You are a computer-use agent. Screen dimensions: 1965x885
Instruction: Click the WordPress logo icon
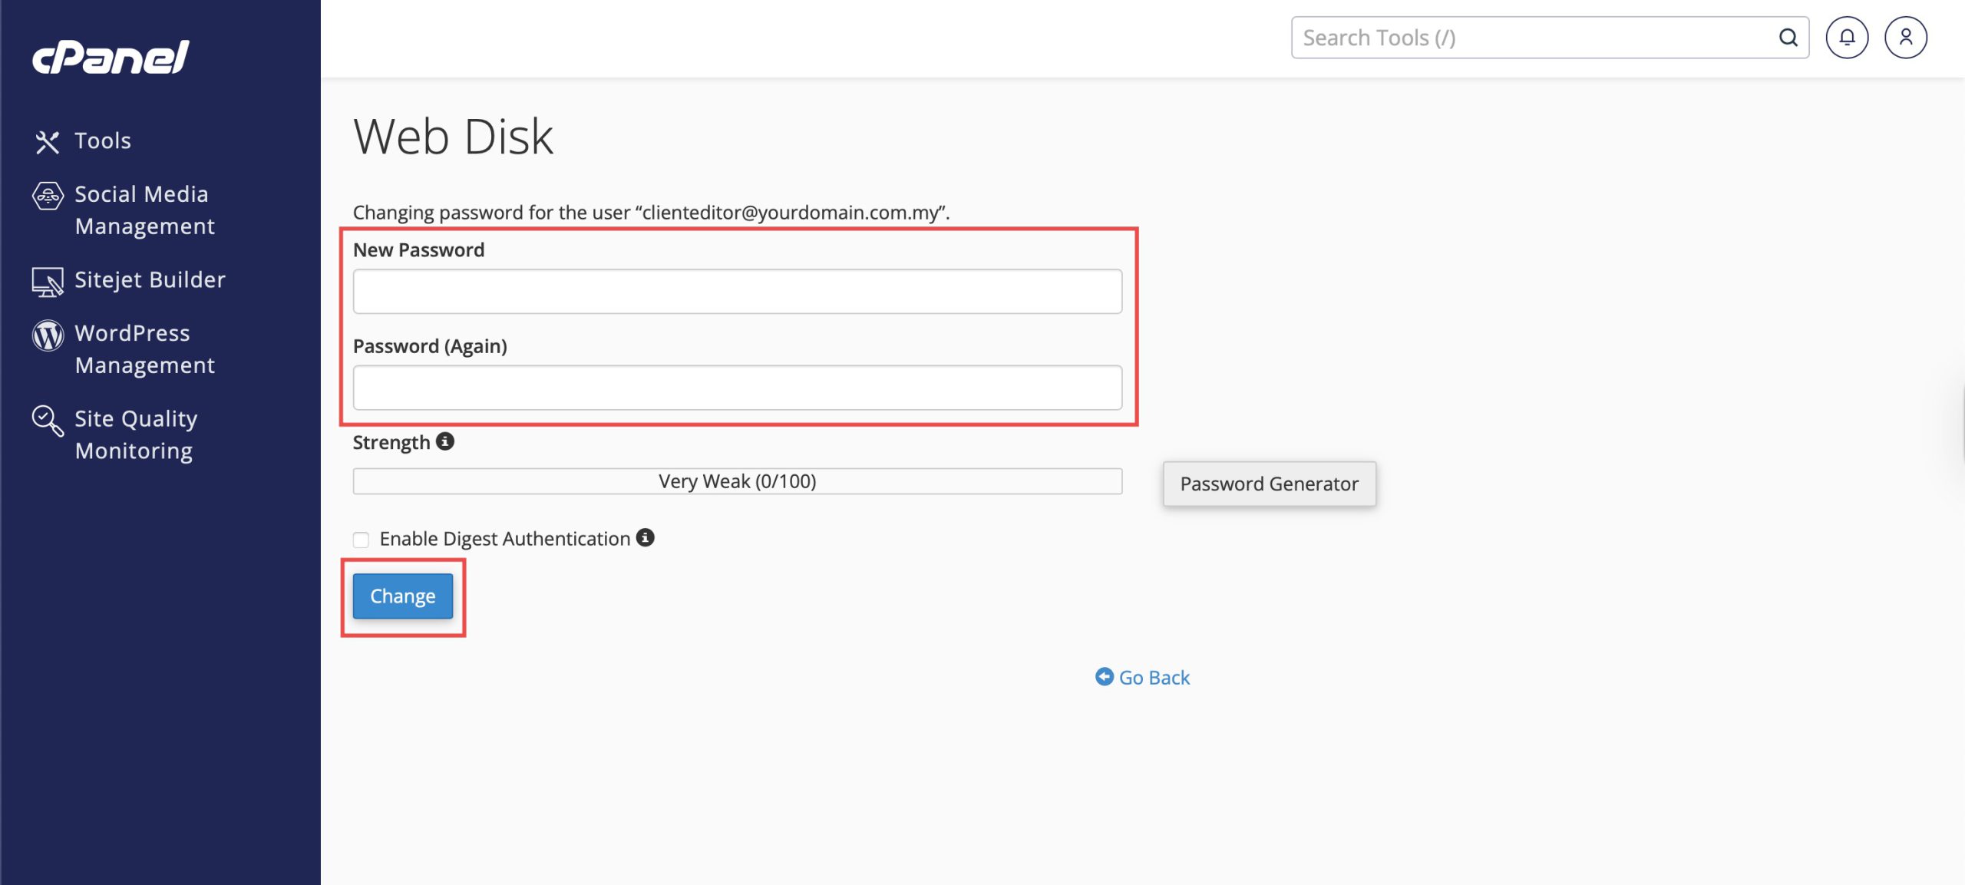[x=47, y=335]
